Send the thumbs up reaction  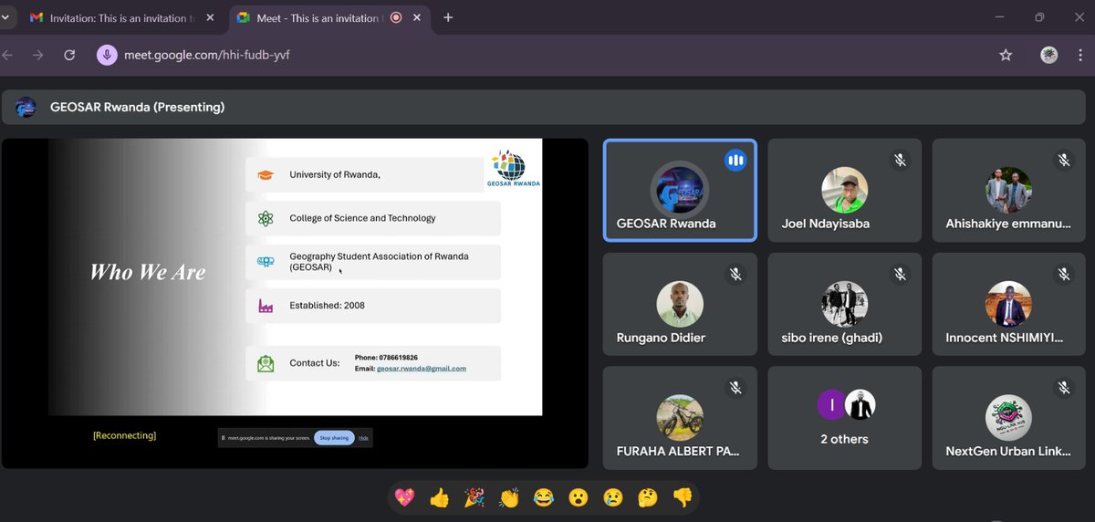(x=440, y=497)
